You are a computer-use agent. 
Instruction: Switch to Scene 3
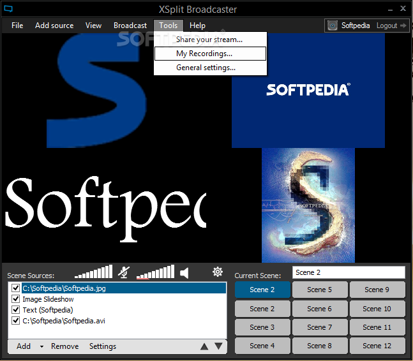(262, 327)
